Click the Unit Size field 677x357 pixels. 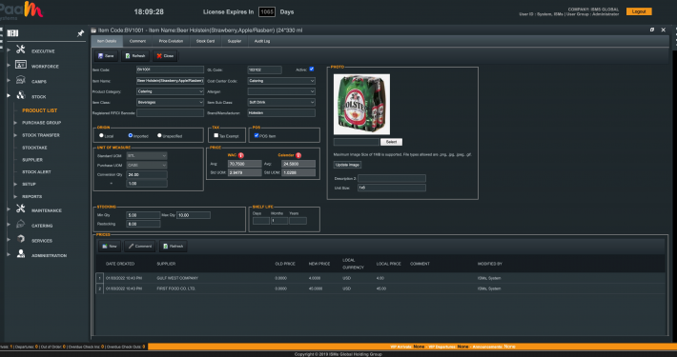point(391,188)
